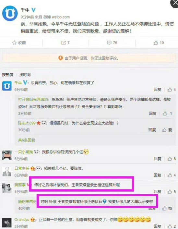The image size is (178, 229).
Task: Reply to 打开窗阳光洒满地's comment
Action: click(x=153, y=114)
